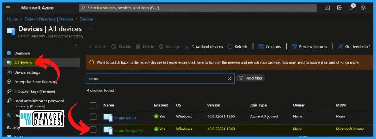Check the IntuneTest-0 row checkbox

(x=93, y=117)
